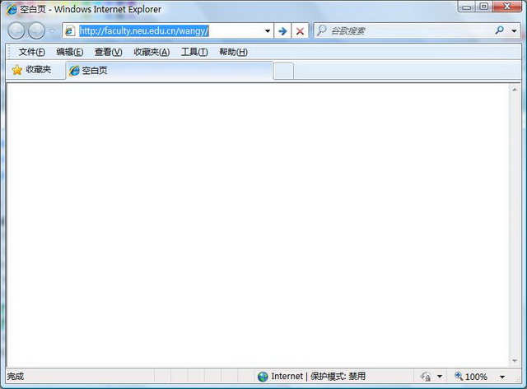Screen dimensions: 527x389
Task: Click the scrollbar up arrow
Action: 515,90
